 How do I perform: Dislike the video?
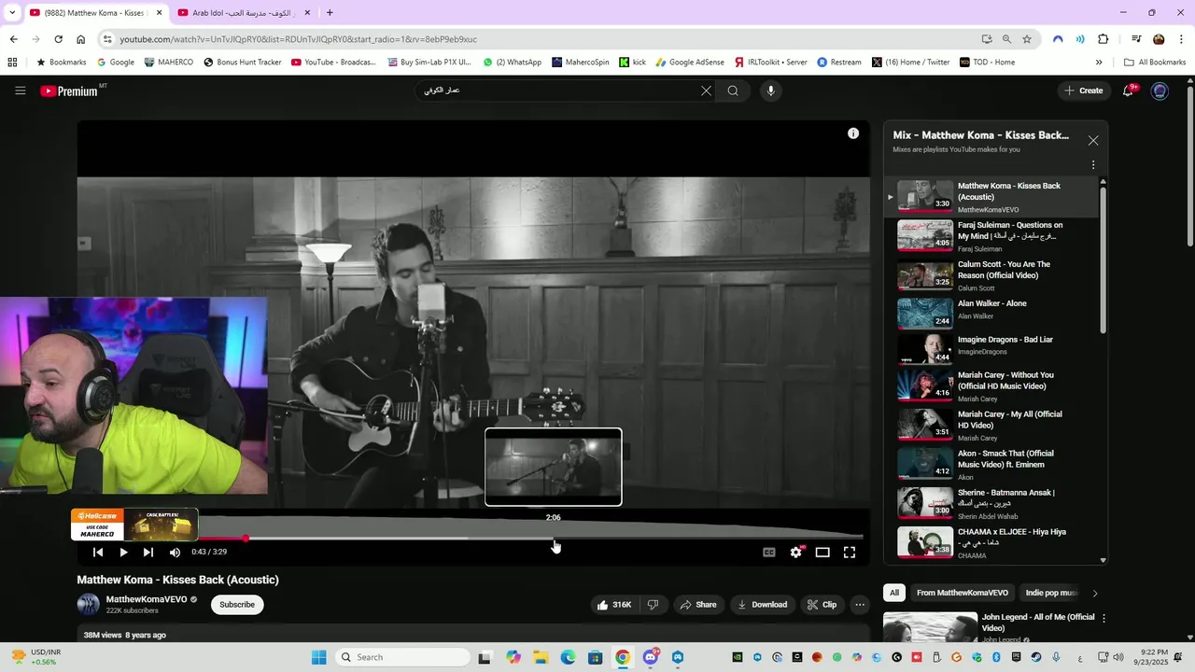tap(653, 605)
